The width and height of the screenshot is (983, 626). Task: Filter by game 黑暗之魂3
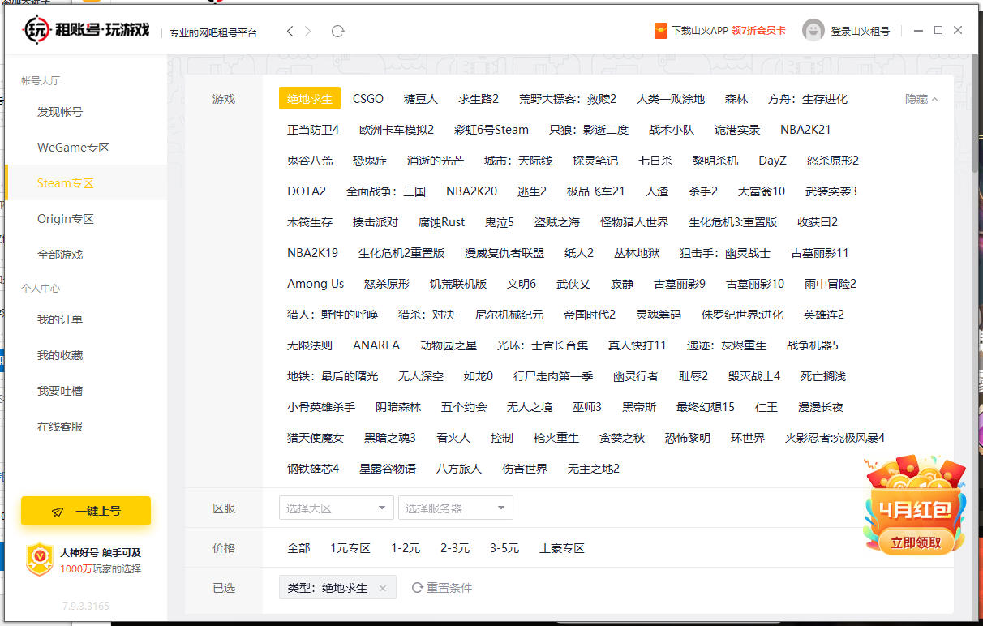point(390,438)
